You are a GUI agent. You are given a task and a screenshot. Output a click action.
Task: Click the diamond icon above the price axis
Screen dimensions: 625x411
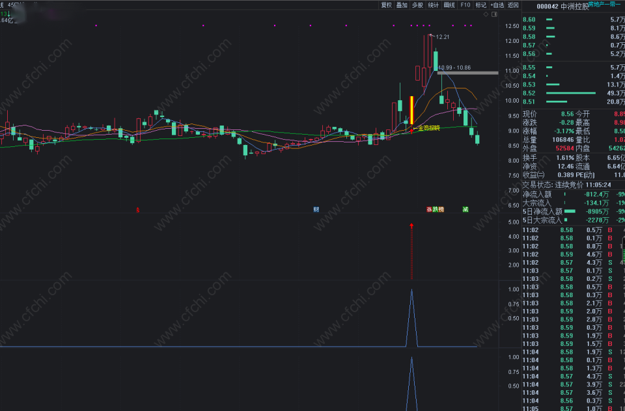[x=486, y=14]
